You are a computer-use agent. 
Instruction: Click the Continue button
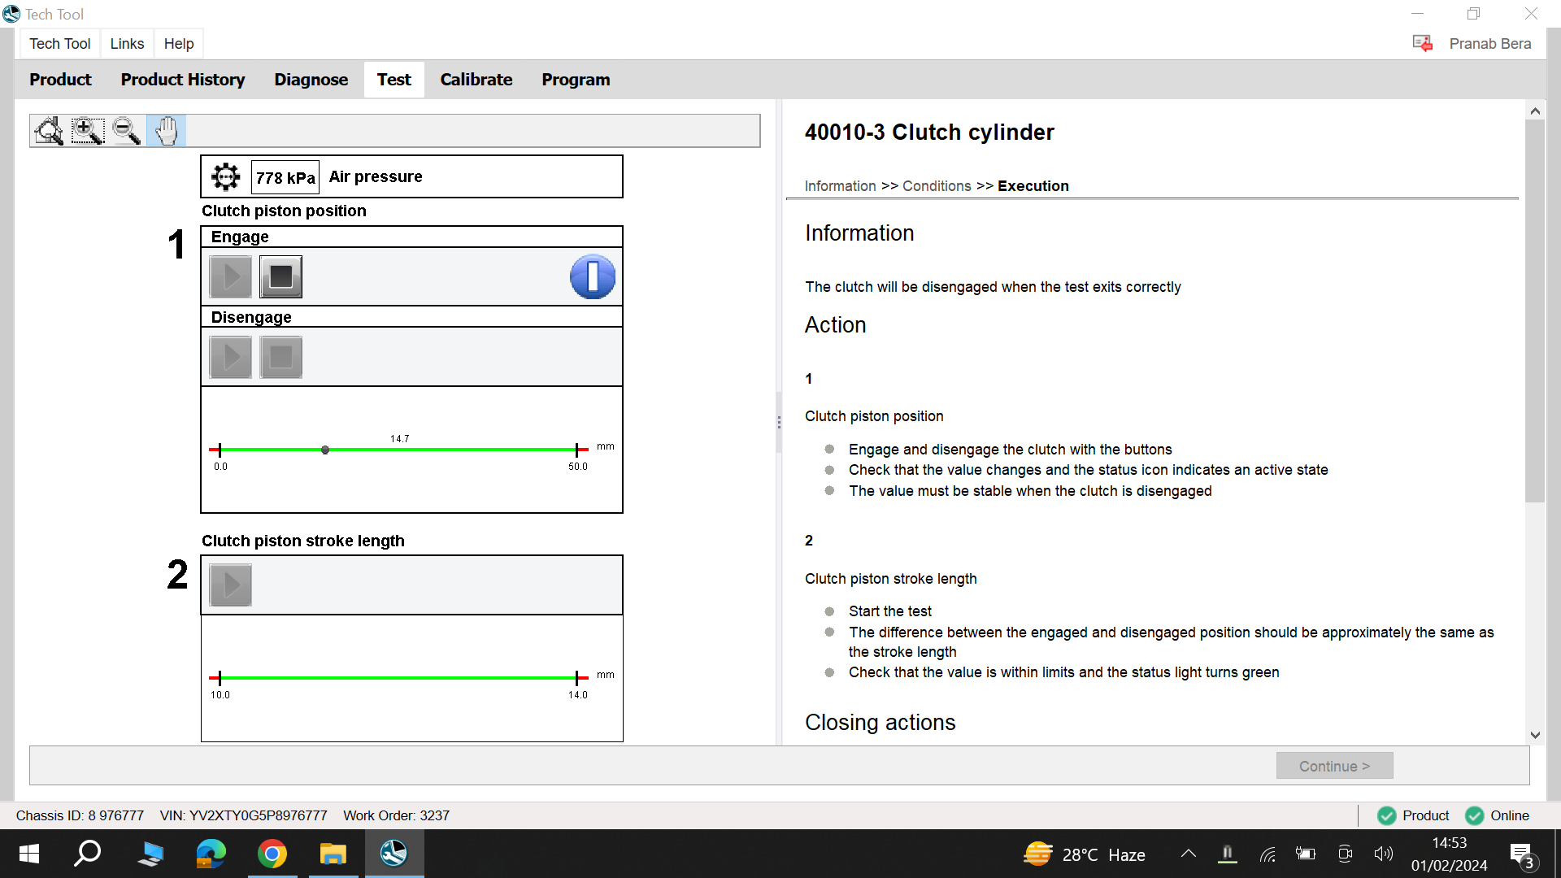(x=1334, y=766)
